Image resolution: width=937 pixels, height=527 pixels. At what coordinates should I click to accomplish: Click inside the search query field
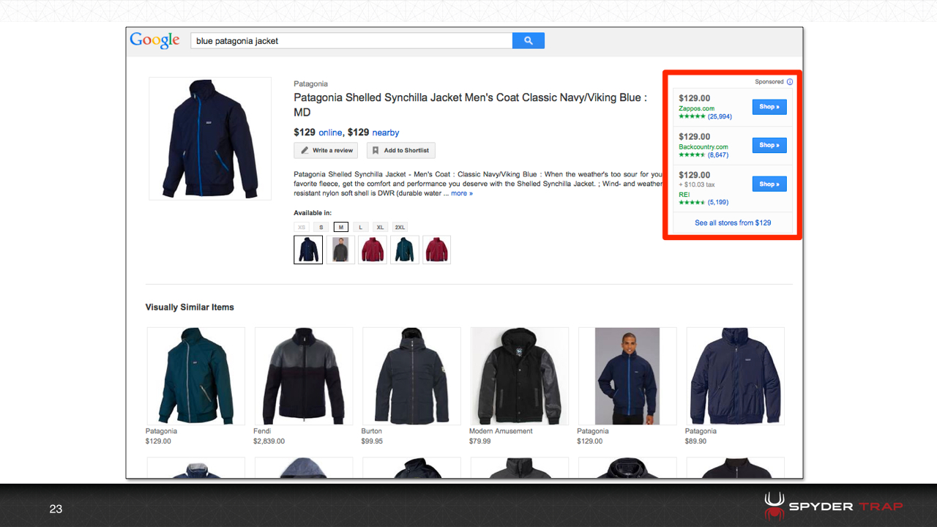tap(351, 41)
